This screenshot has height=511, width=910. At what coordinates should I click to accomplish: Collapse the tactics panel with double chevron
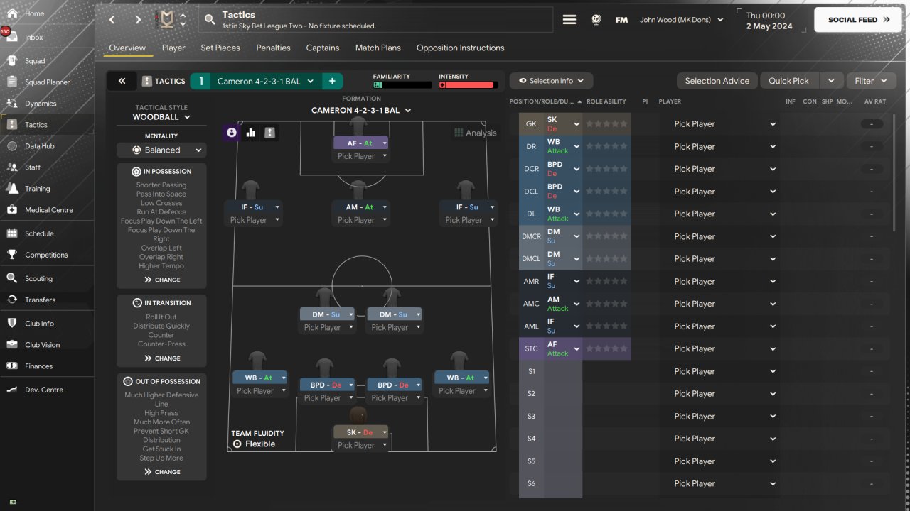[122, 81]
